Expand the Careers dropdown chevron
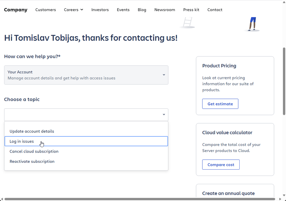Image resolution: width=286 pixels, height=201 pixels. click(x=82, y=10)
